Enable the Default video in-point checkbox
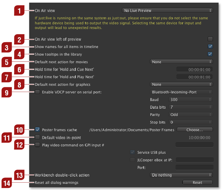 (x=37, y=137)
